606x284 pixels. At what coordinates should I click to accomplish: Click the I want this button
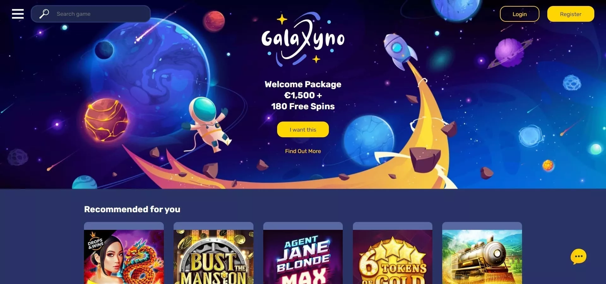click(303, 129)
